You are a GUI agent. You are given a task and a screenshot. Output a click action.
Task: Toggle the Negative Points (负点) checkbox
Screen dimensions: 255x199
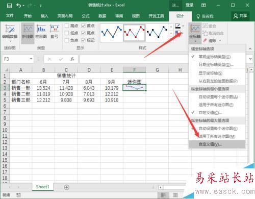coord(67,40)
